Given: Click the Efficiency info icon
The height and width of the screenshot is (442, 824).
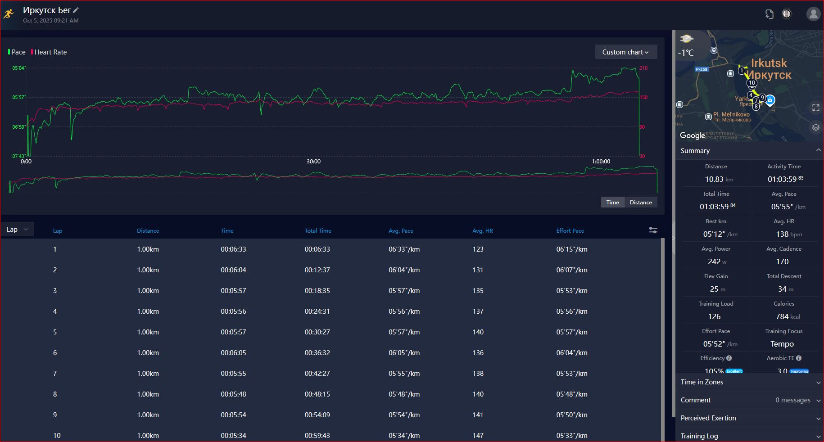Looking at the screenshot, I should click(x=729, y=358).
